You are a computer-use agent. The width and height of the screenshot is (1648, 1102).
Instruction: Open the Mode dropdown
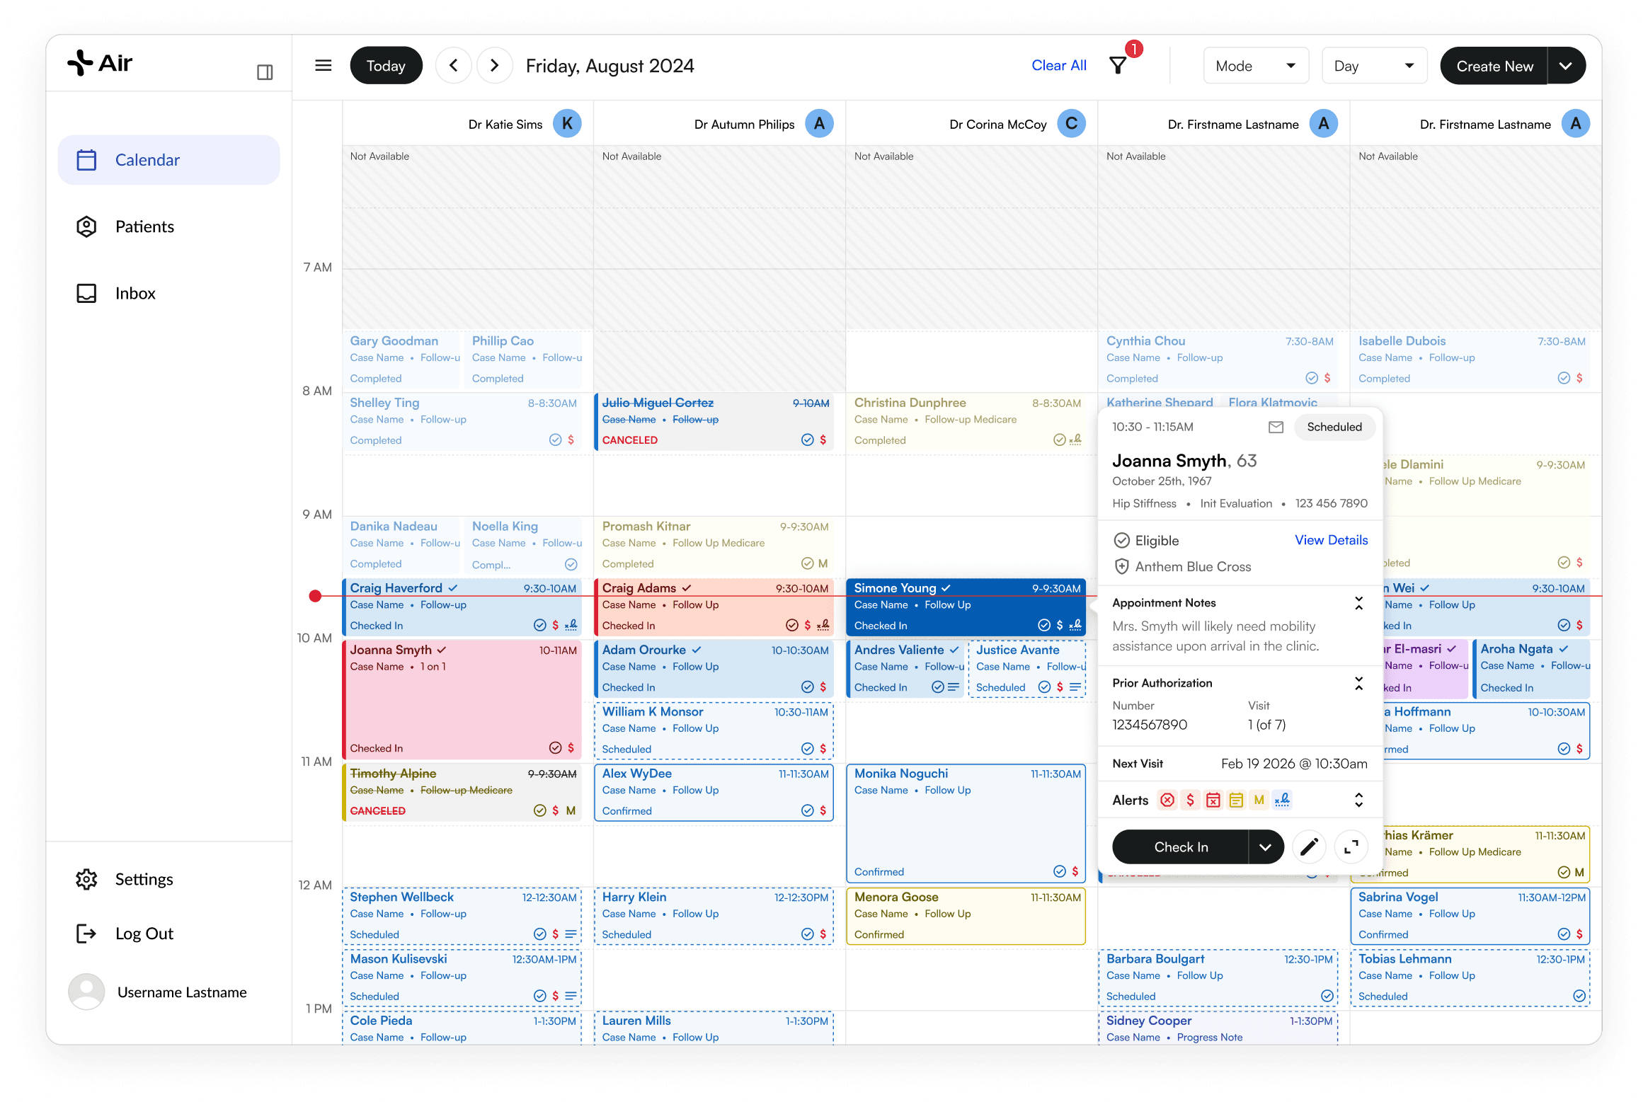click(1256, 66)
